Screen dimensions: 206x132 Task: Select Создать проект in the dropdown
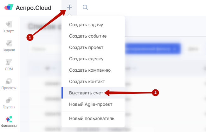[86, 47]
